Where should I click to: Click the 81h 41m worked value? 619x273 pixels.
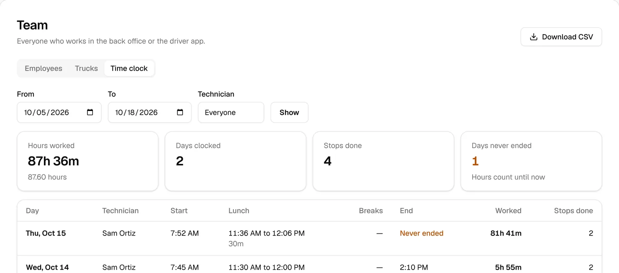click(x=506, y=233)
